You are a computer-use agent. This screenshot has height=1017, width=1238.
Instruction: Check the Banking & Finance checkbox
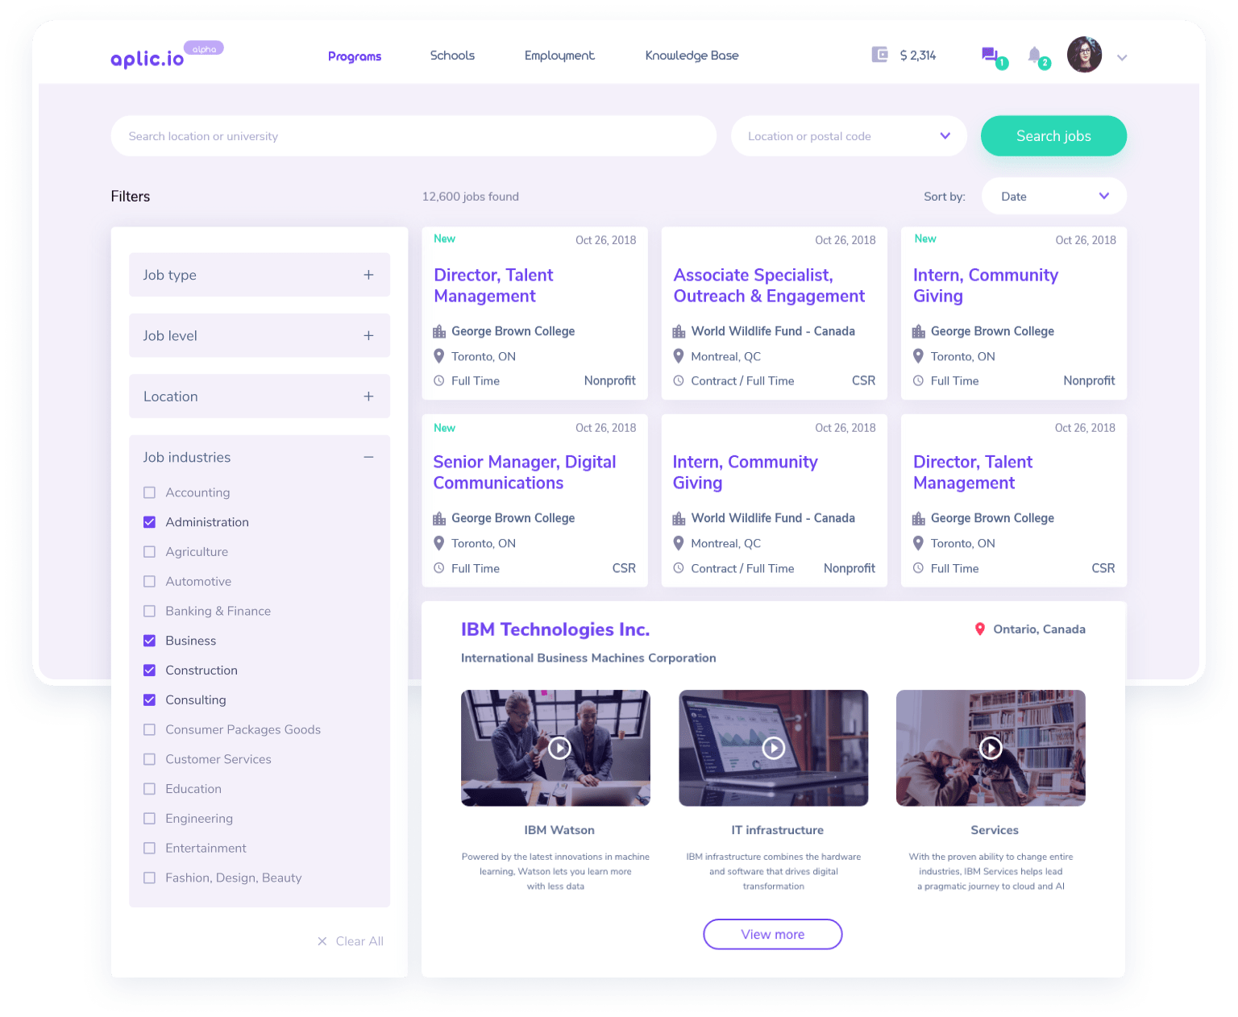pyautogui.click(x=149, y=611)
